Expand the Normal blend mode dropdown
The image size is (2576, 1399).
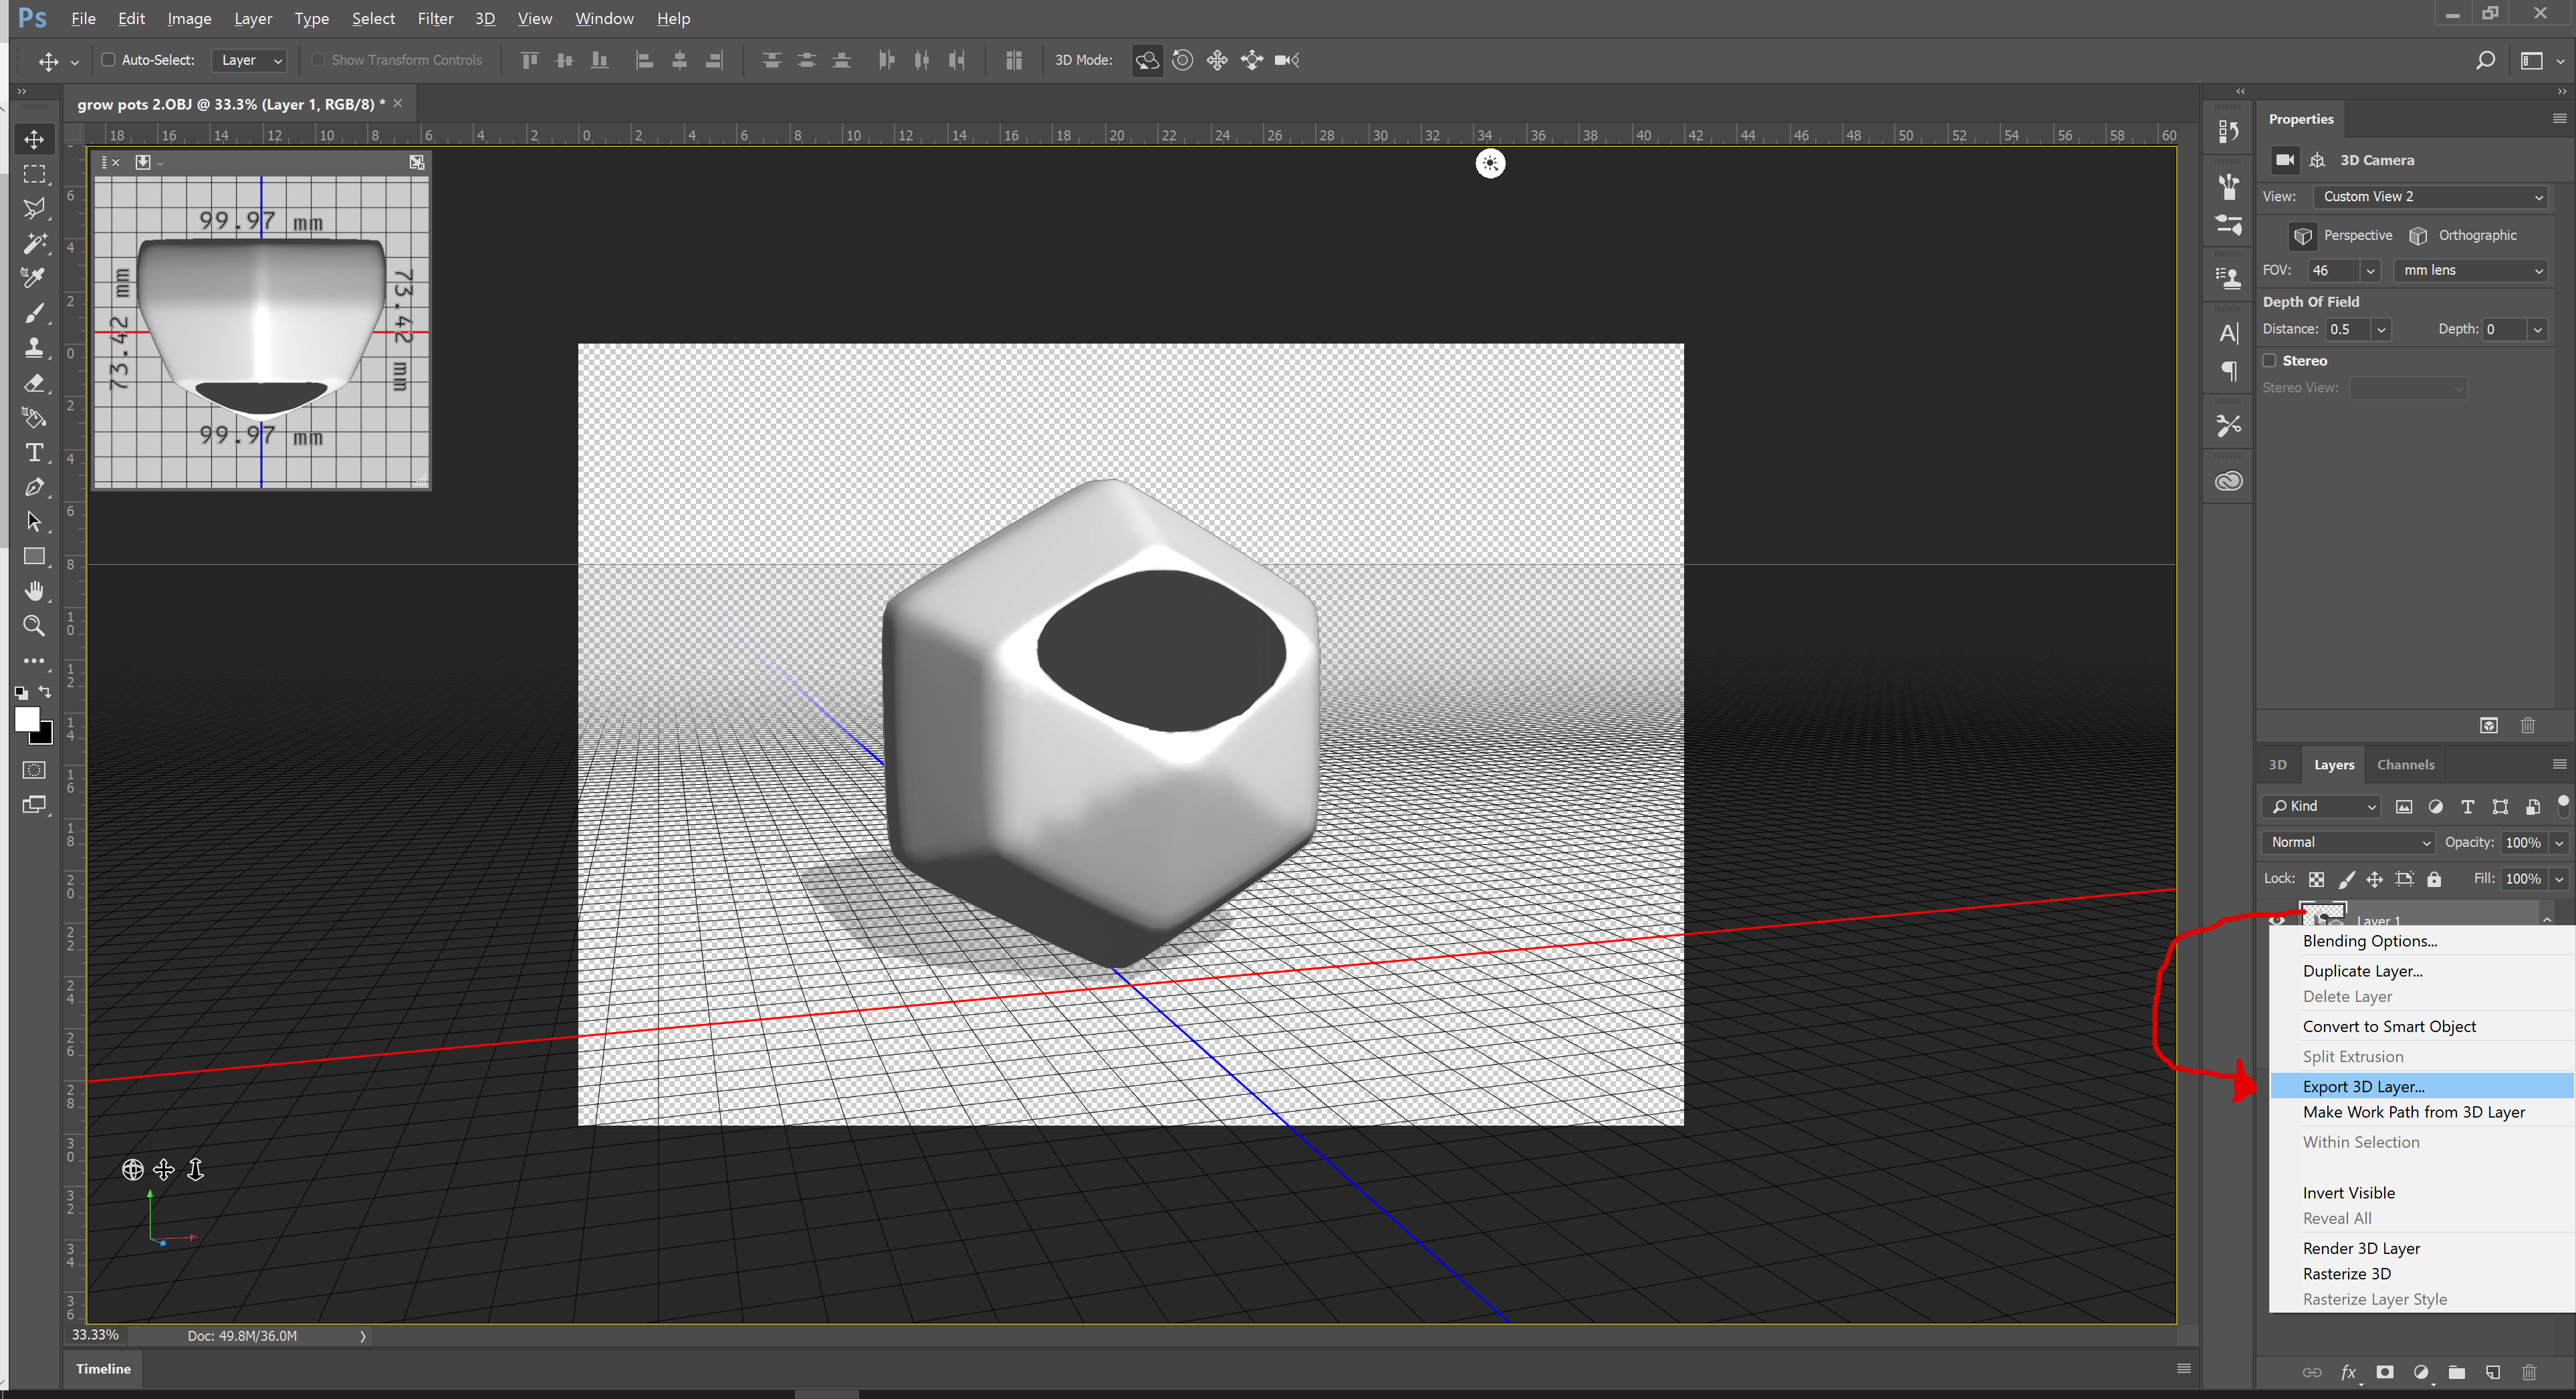(x=2348, y=842)
